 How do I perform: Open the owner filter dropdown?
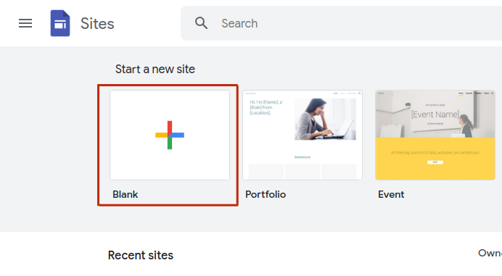(490, 253)
